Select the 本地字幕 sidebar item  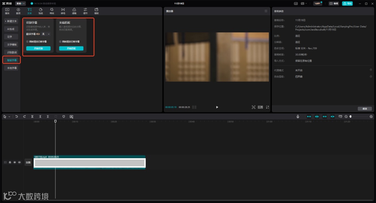[x=11, y=68]
